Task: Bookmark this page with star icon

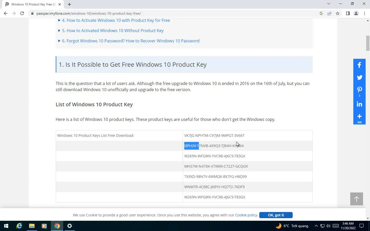Action: [338, 13]
